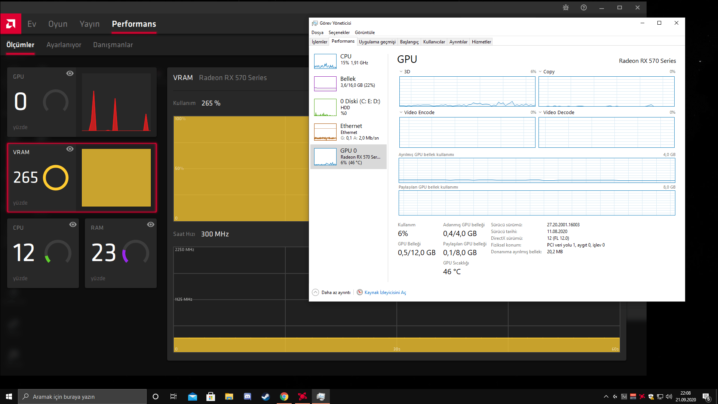Viewport: 718px width, 404px height.
Task: Launch Steam from the taskbar
Action: tap(266, 397)
